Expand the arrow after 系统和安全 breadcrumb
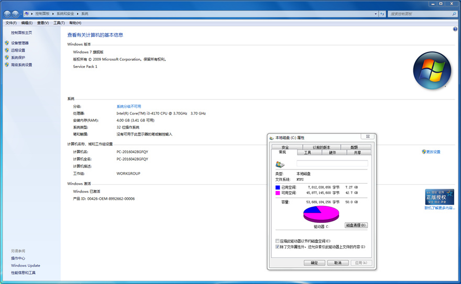 (x=78, y=14)
